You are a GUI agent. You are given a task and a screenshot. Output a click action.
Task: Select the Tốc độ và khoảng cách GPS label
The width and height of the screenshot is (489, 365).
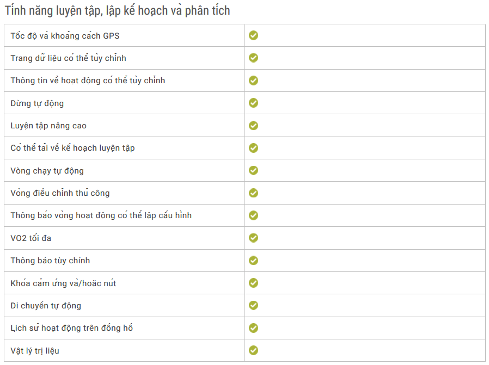tap(65, 36)
